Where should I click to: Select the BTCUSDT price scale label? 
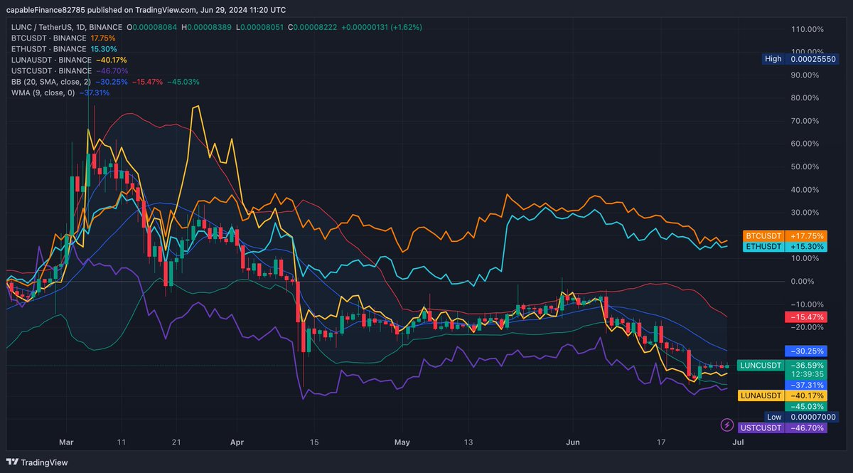(x=763, y=235)
